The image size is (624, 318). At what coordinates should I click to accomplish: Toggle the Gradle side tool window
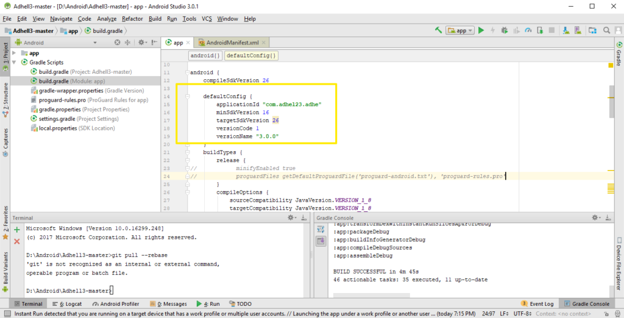[x=619, y=54]
